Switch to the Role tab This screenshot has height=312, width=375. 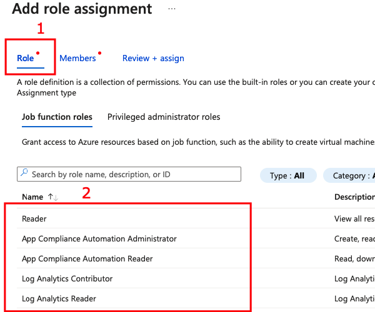click(26, 58)
